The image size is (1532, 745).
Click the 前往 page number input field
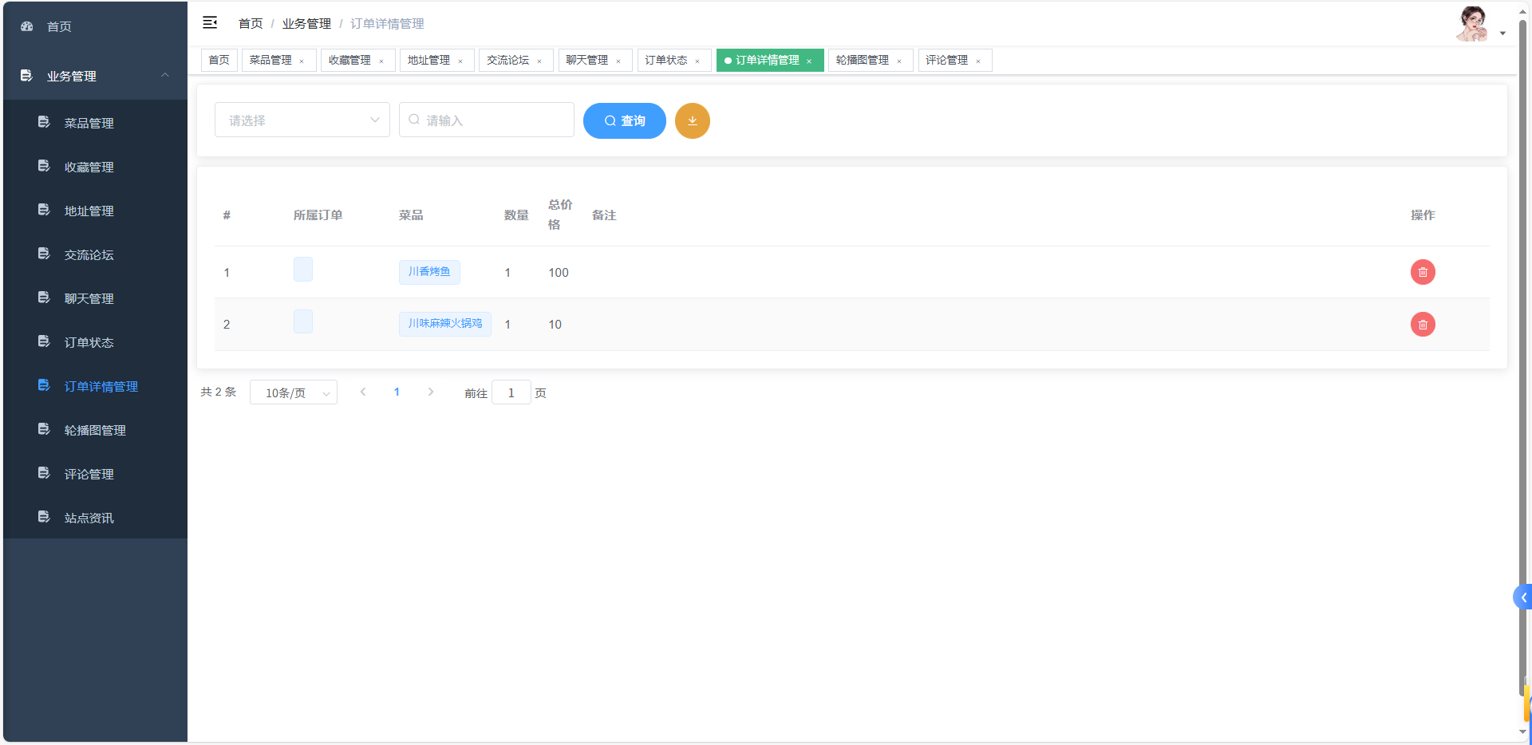coord(511,392)
